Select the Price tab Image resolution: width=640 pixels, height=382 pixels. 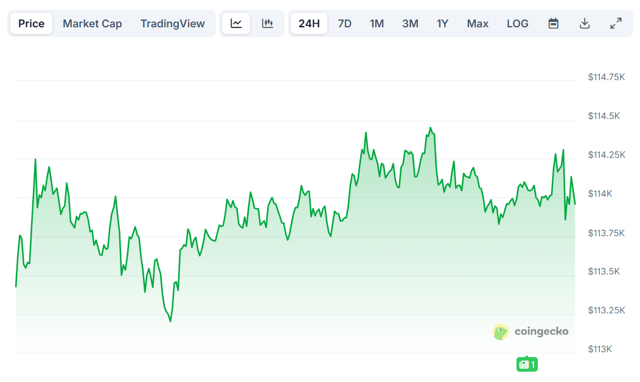(30, 23)
